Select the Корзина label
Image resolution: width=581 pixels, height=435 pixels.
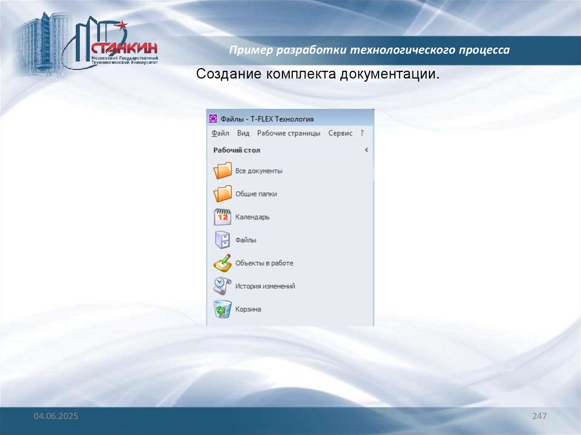(x=248, y=309)
